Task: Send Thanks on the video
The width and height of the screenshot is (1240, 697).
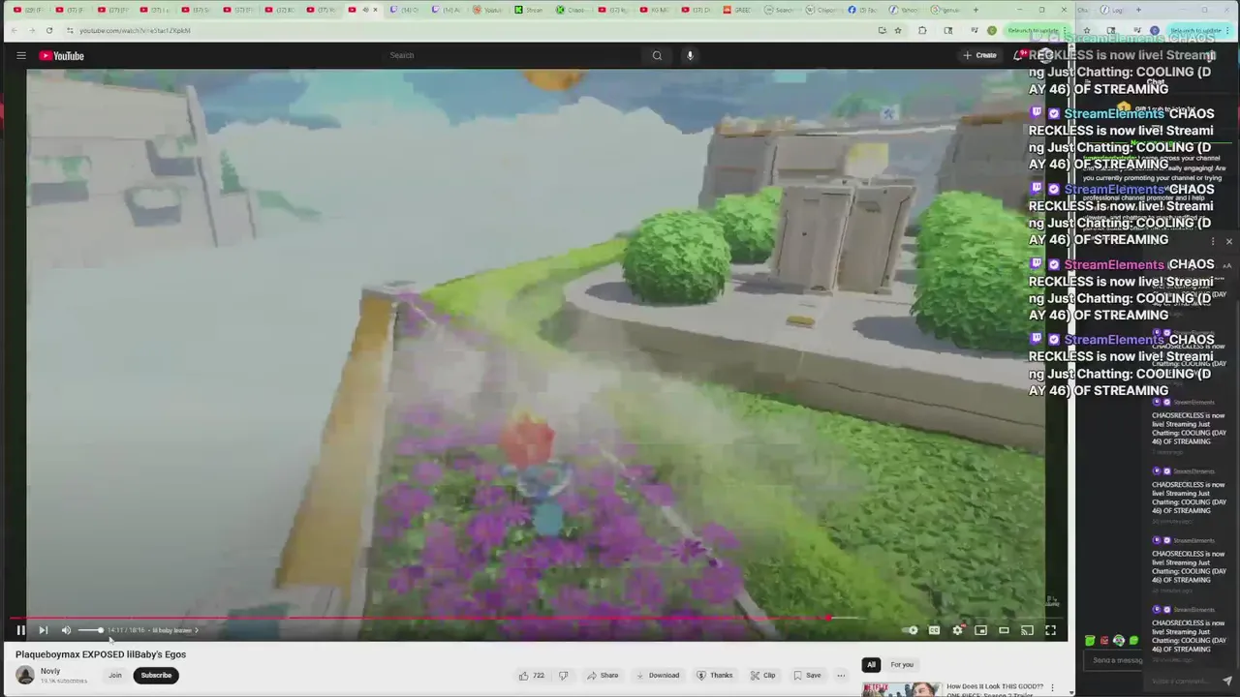Action: tap(715, 675)
